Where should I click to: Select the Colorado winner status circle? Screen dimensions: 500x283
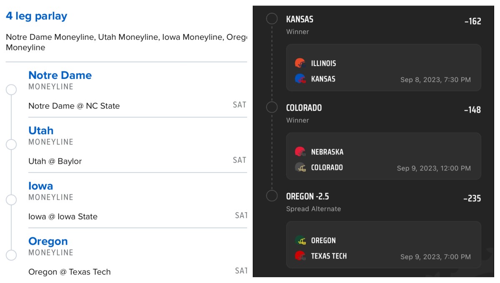click(272, 107)
